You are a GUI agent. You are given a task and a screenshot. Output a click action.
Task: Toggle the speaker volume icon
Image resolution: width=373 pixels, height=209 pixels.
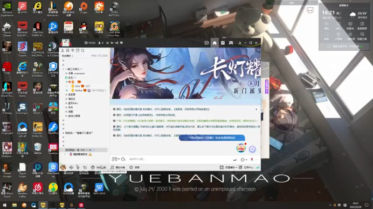tap(71, 167)
